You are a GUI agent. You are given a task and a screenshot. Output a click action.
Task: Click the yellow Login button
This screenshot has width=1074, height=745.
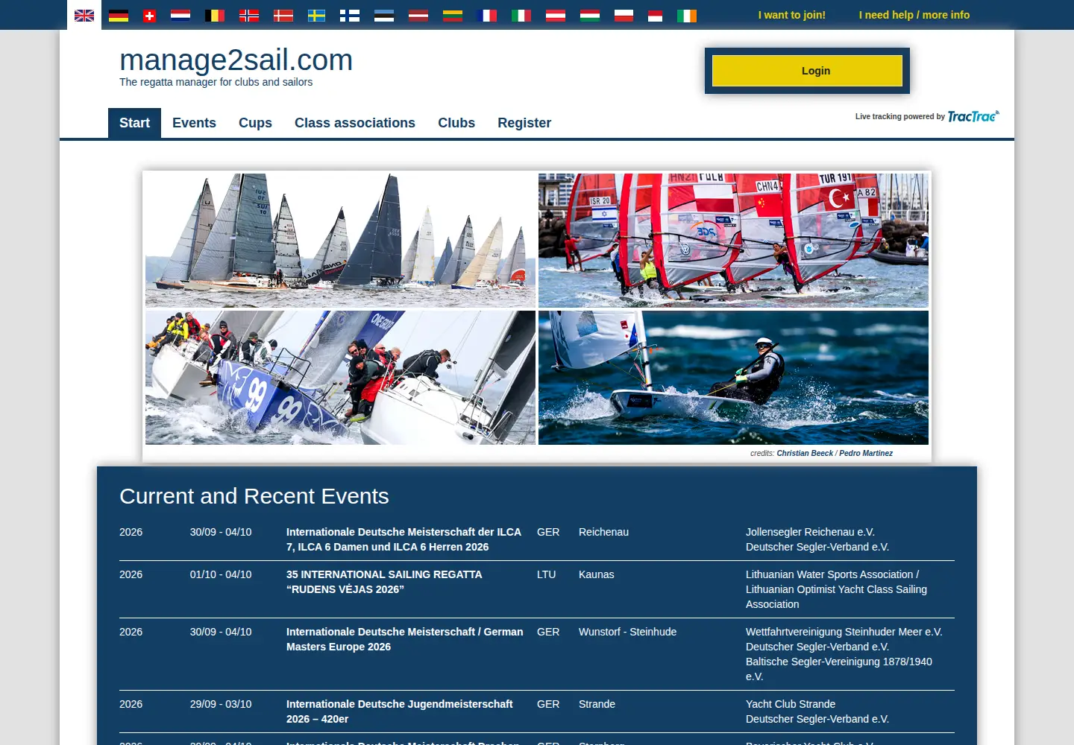click(807, 71)
